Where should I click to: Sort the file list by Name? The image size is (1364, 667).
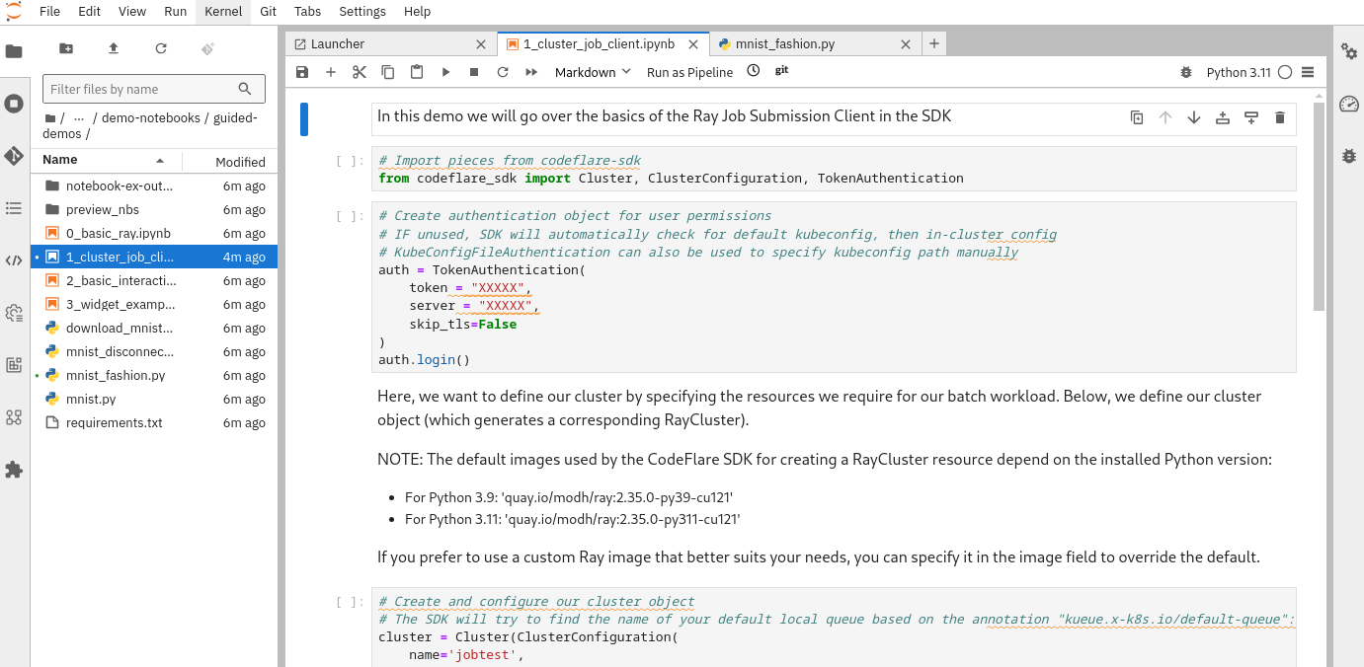coord(60,160)
